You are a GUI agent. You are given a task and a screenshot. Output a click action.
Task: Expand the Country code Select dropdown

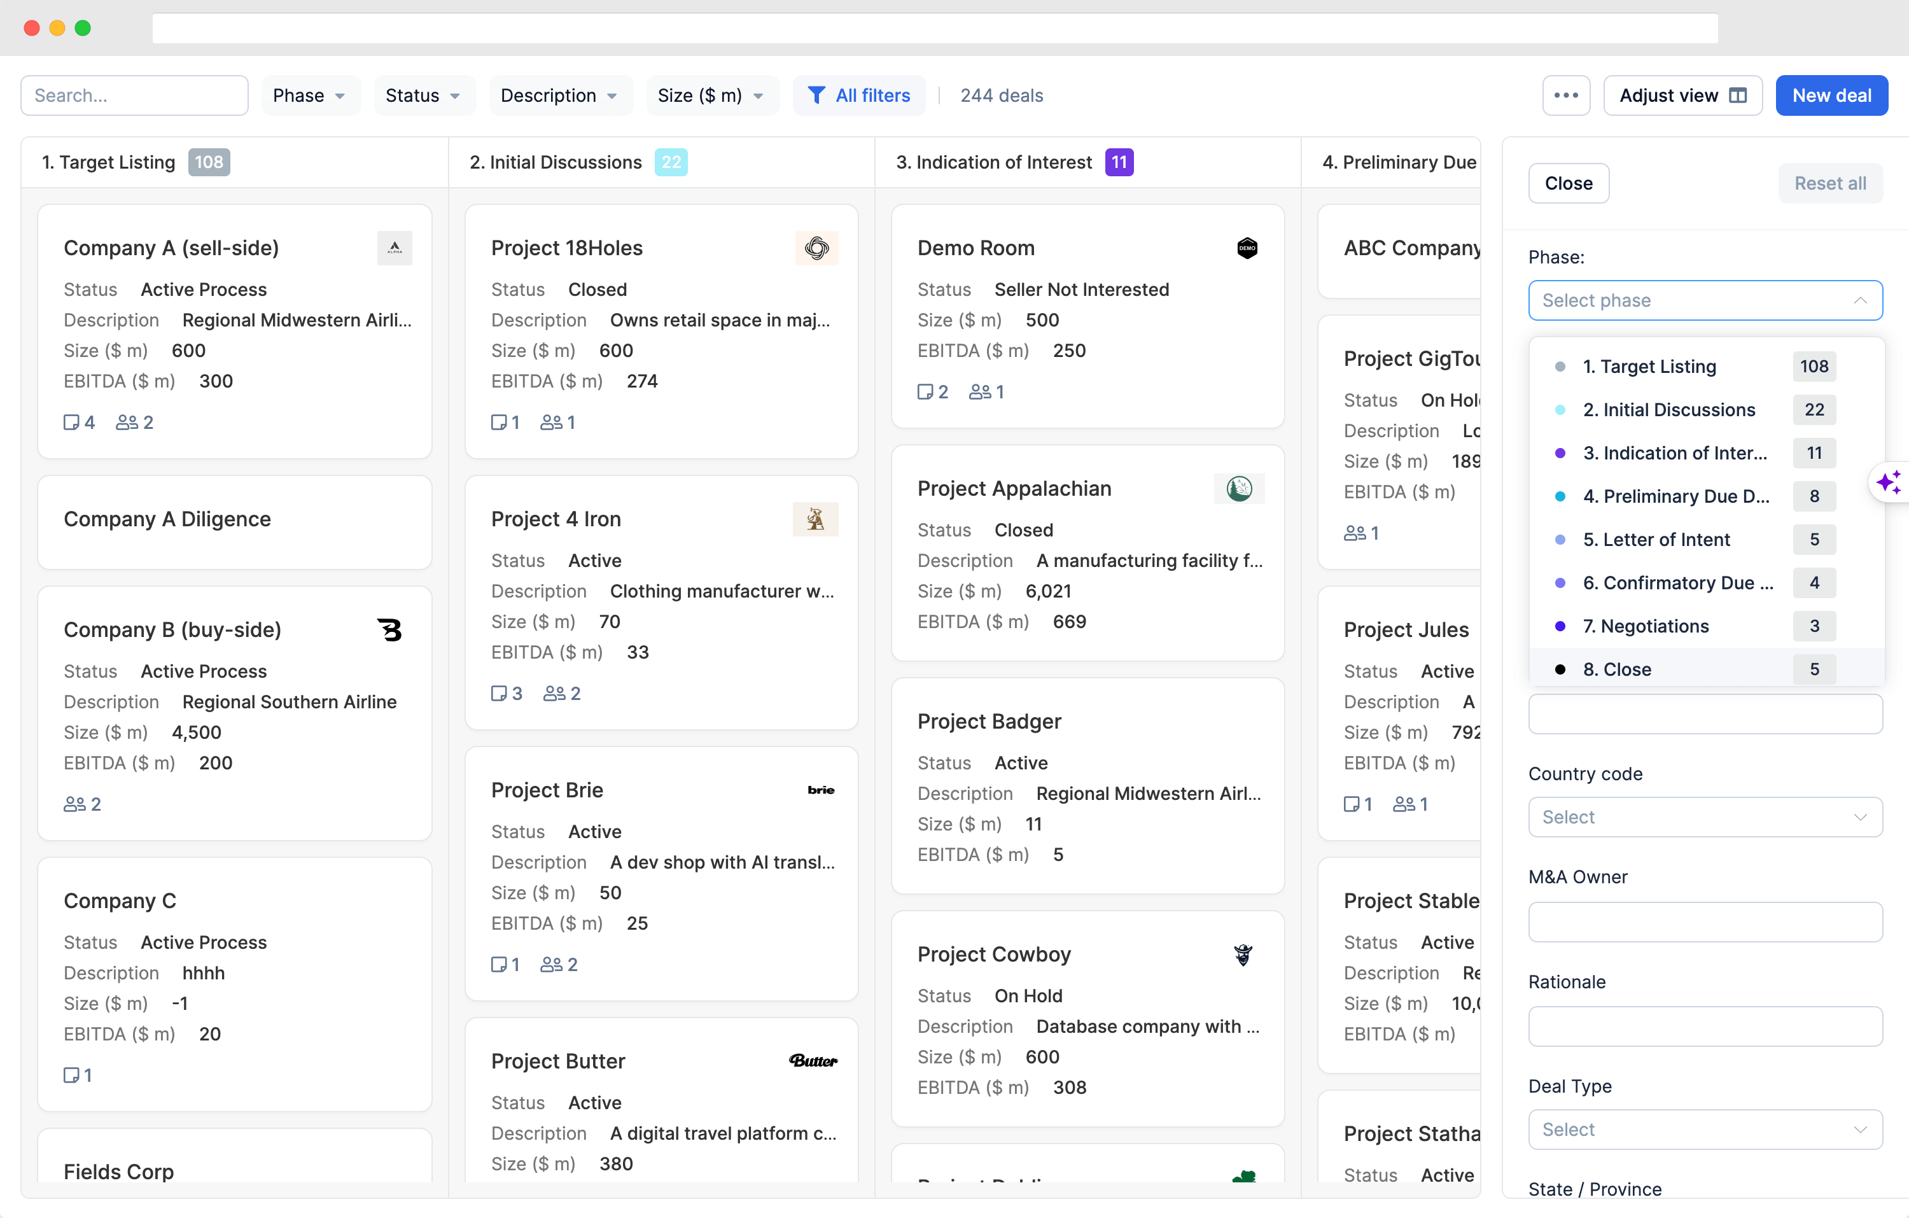[x=1705, y=816]
